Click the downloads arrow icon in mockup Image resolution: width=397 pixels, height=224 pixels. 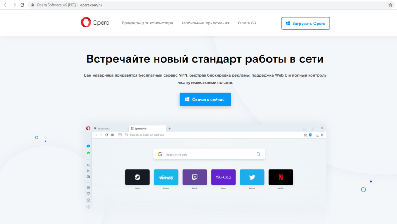[318, 135]
